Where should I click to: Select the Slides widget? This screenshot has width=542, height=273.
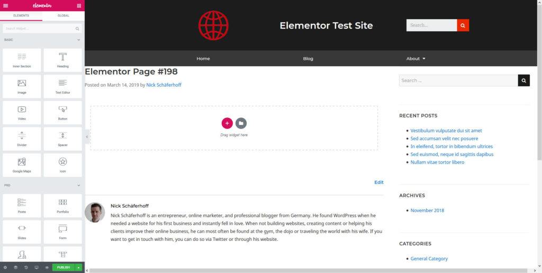[22, 232]
